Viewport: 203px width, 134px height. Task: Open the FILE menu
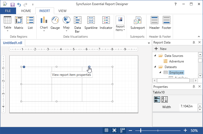click(8, 11)
